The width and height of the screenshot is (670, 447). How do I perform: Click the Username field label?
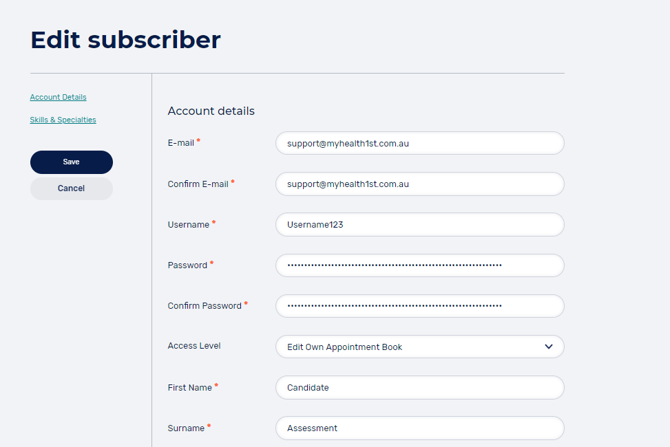pyautogui.click(x=189, y=225)
